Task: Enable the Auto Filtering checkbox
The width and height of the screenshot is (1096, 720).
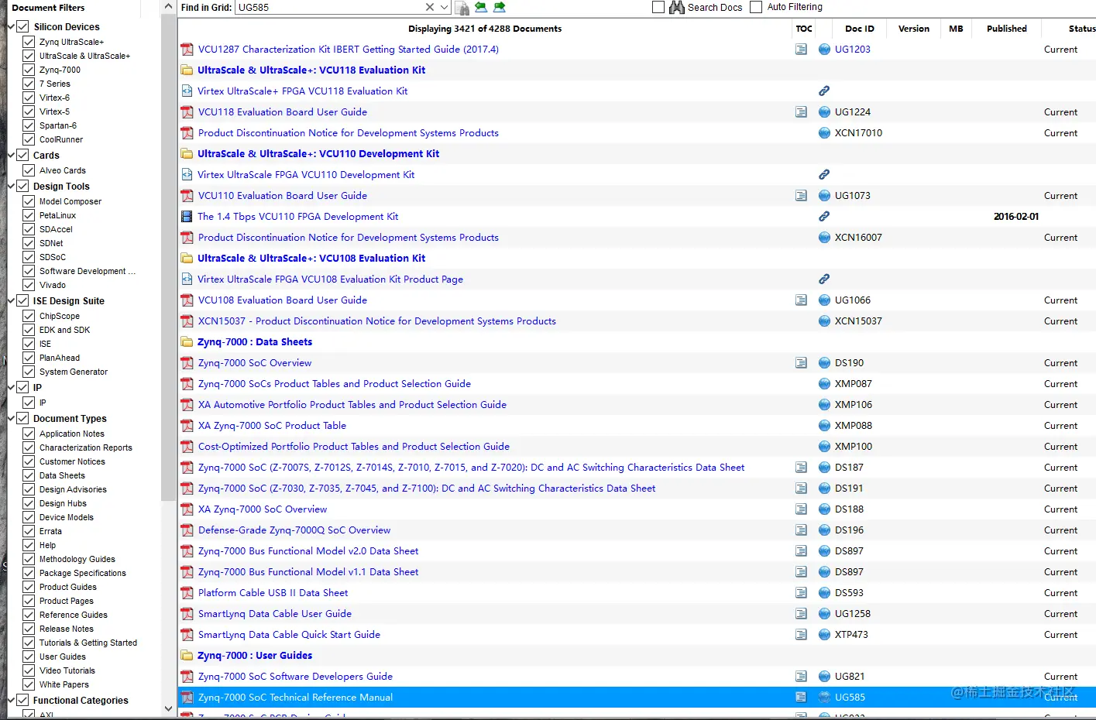Action: click(x=756, y=7)
